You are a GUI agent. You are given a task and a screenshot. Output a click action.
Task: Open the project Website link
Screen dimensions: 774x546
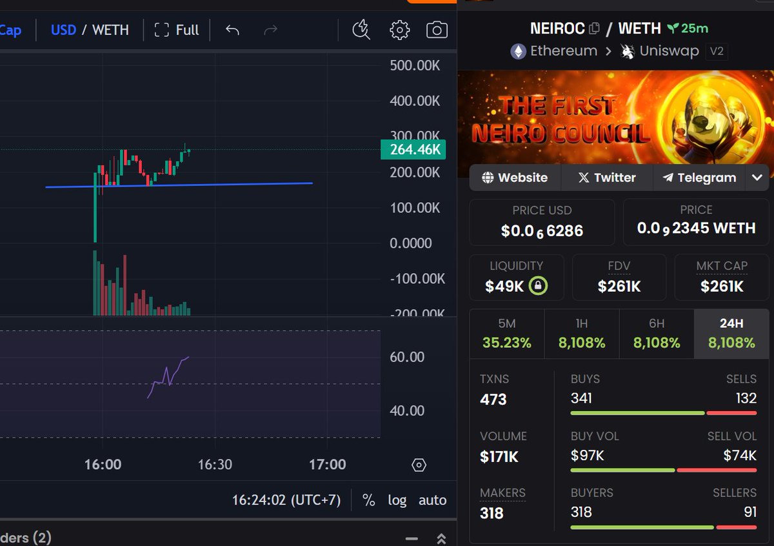point(515,177)
